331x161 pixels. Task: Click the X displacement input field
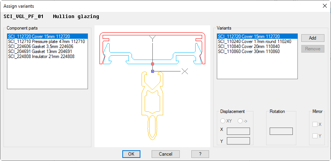(238, 131)
